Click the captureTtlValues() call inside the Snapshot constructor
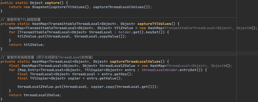Image resolution: width=258 pixels, height=102 pixels. click(x=70, y=7)
